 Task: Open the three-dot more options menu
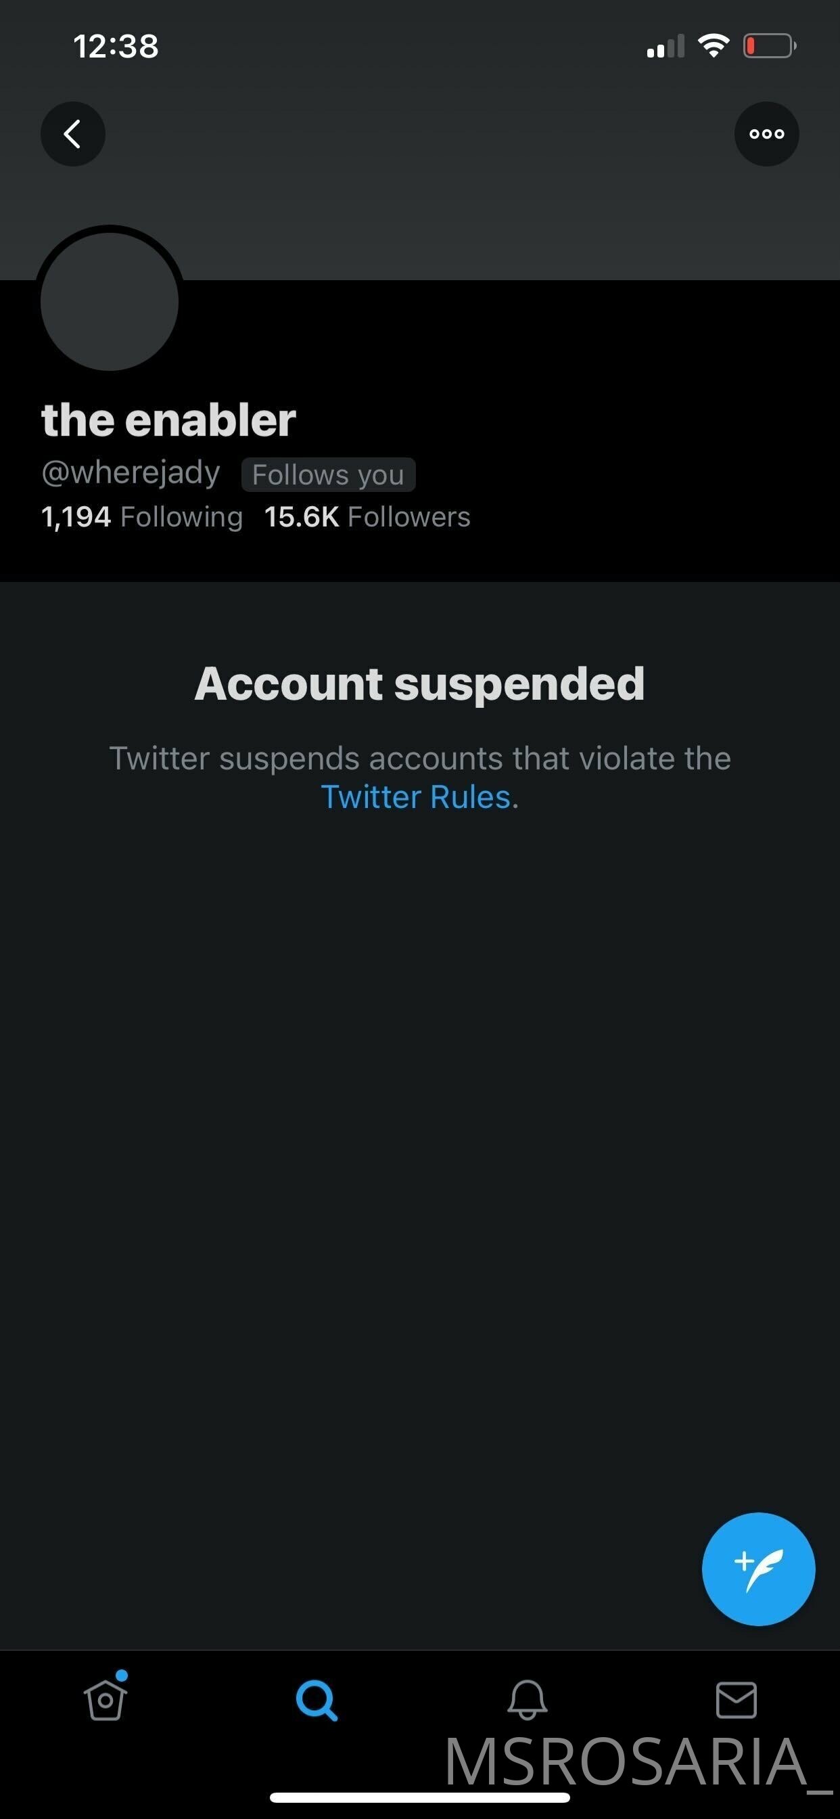(x=766, y=133)
